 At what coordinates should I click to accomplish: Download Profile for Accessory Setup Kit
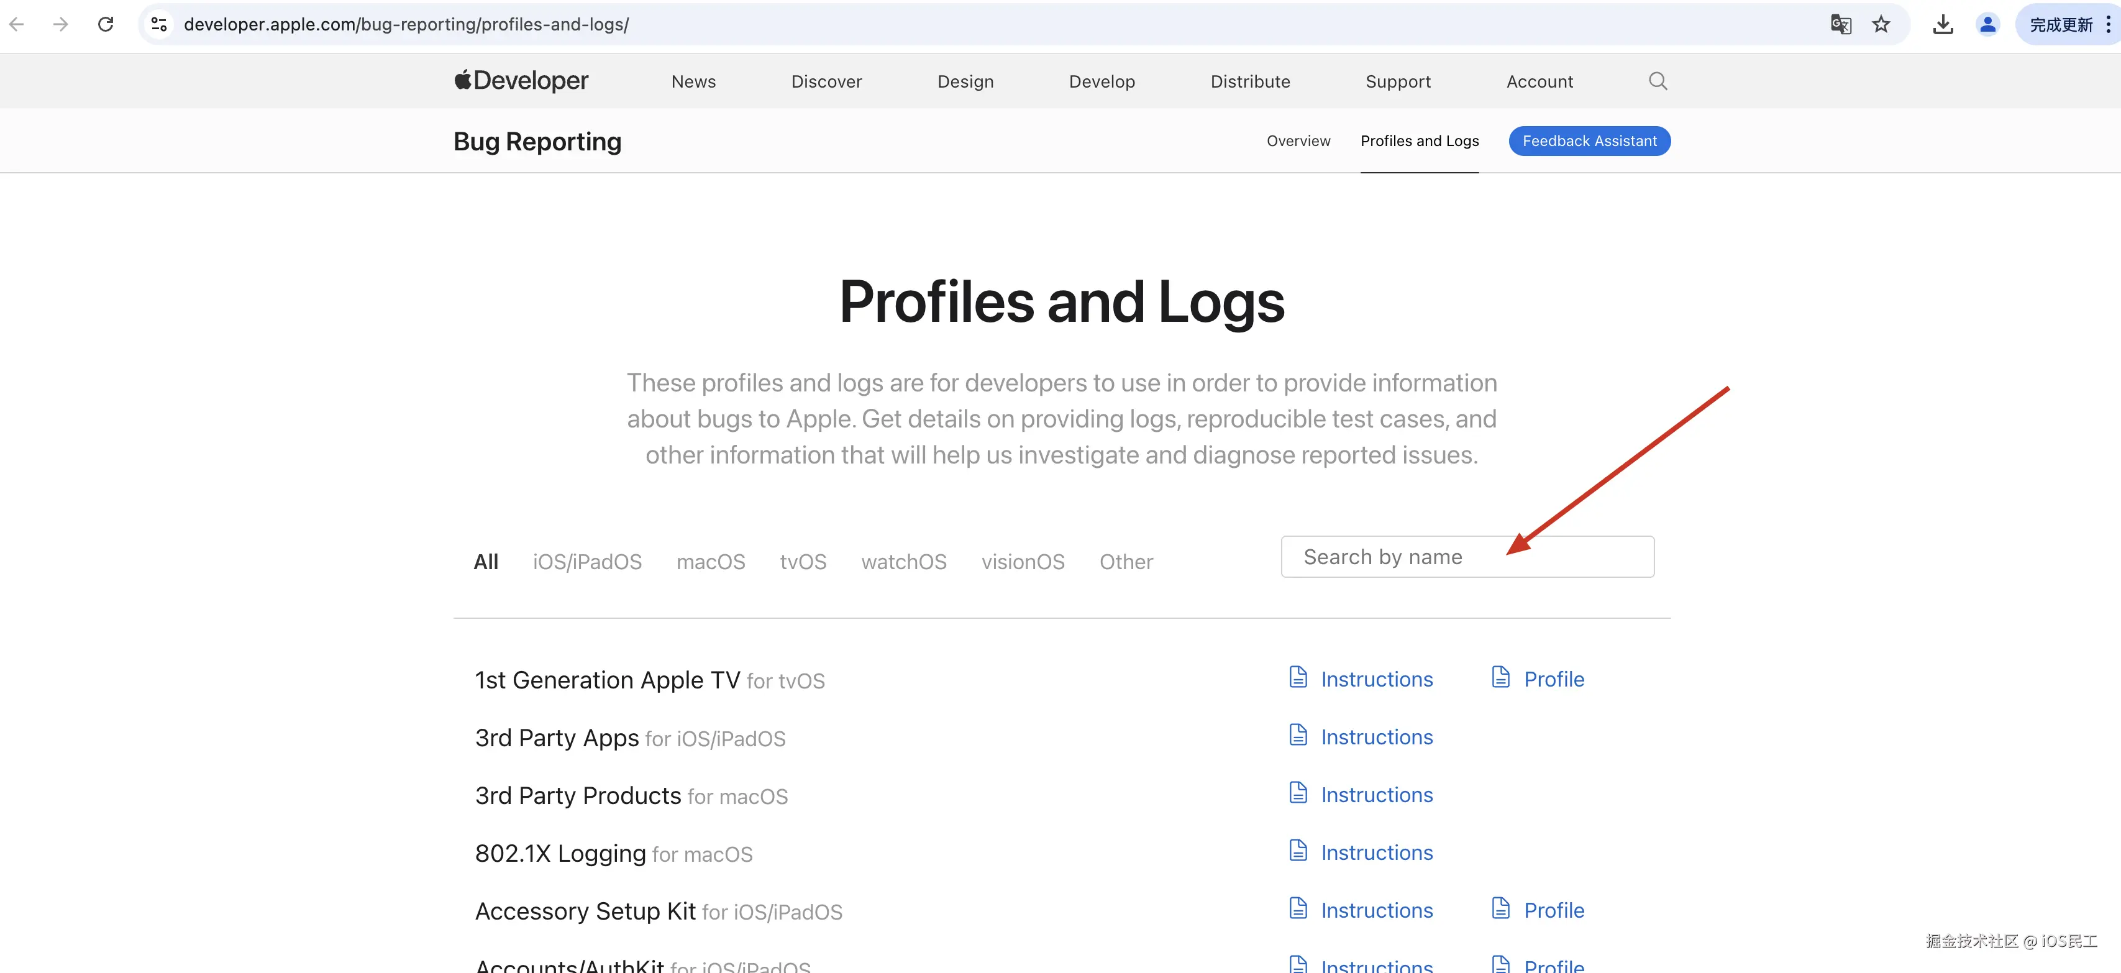pos(1554,910)
